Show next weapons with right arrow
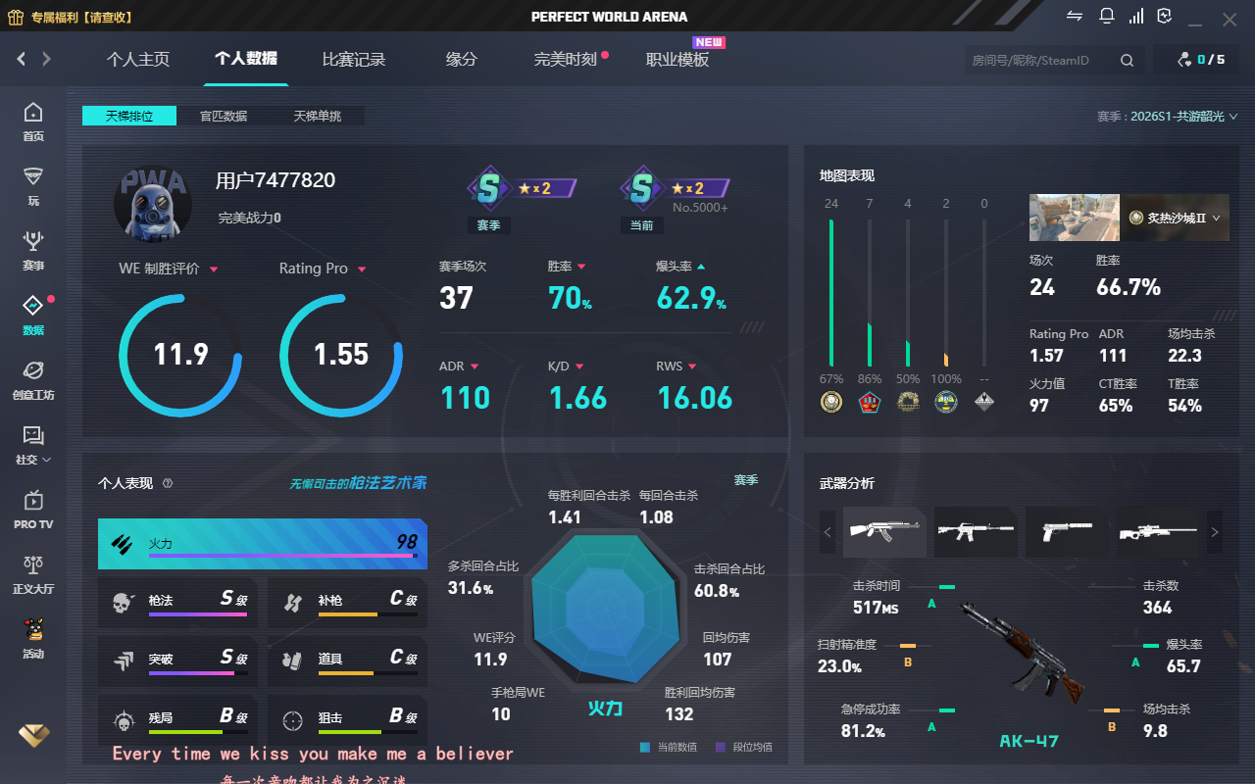 pos(1215,532)
